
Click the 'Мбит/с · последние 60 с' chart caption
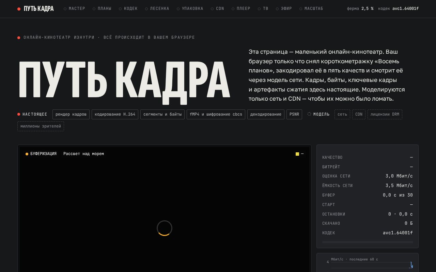click(355, 259)
